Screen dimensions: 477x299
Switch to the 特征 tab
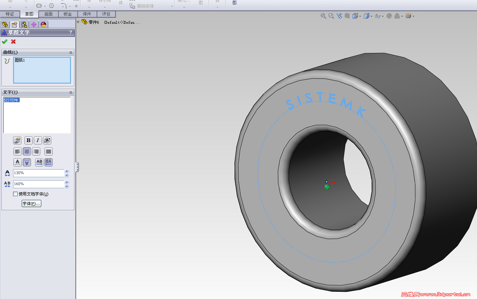(10, 14)
